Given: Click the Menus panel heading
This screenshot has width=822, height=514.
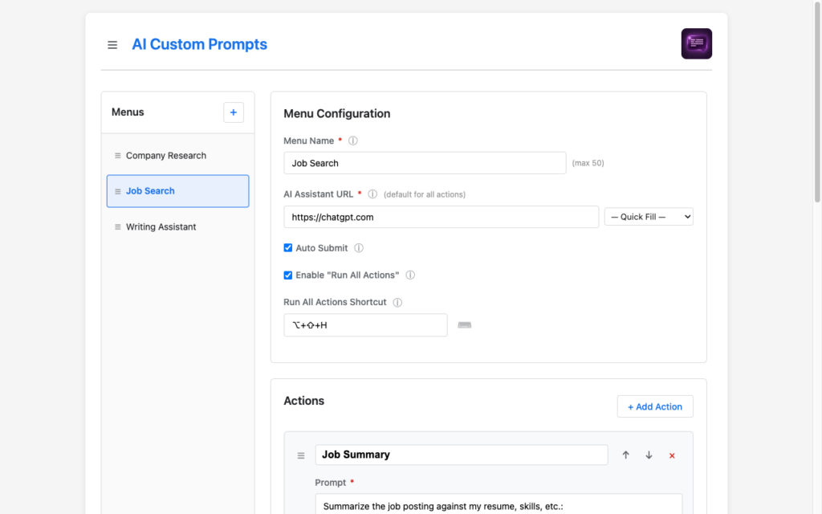Looking at the screenshot, I should pyautogui.click(x=128, y=112).
